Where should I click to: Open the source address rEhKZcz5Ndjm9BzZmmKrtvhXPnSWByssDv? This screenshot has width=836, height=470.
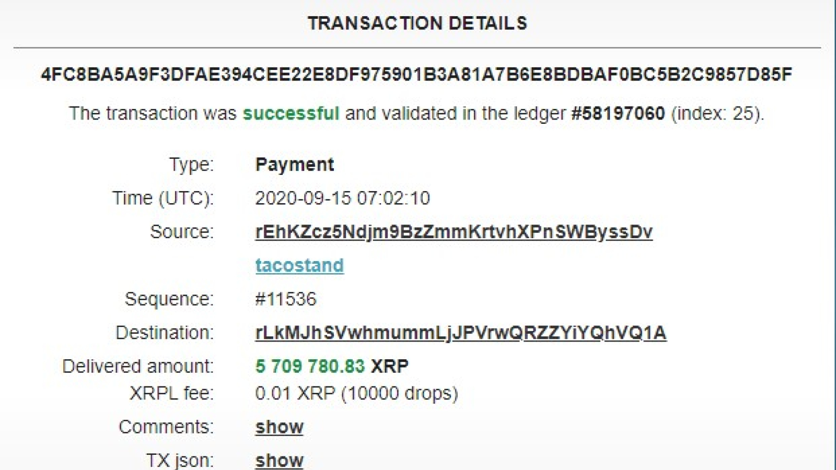pos(454,232)
